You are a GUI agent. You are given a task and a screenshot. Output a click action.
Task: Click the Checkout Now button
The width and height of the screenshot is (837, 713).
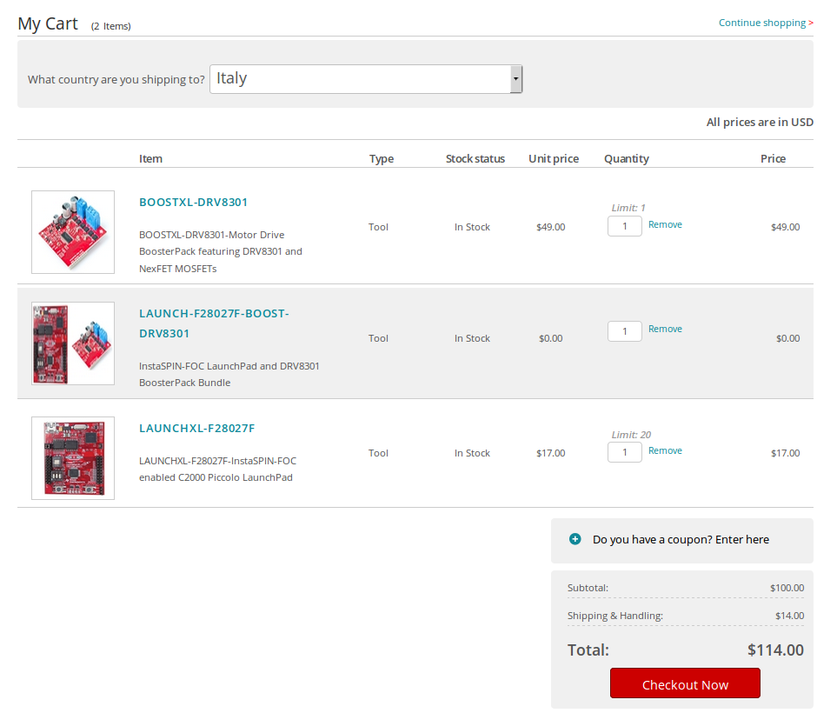click(x=685, y=683)
